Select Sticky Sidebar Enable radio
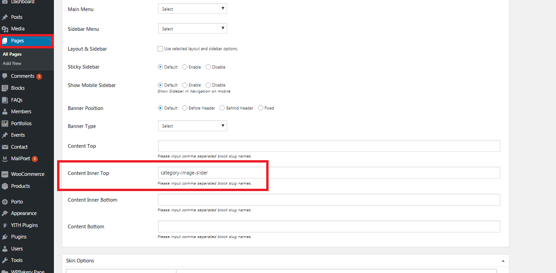This screenshot has height=273, width=556. pos(185,67)
